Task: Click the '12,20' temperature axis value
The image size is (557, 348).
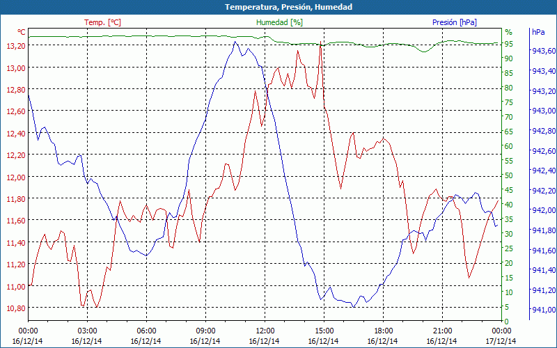Action: (16, 155)
